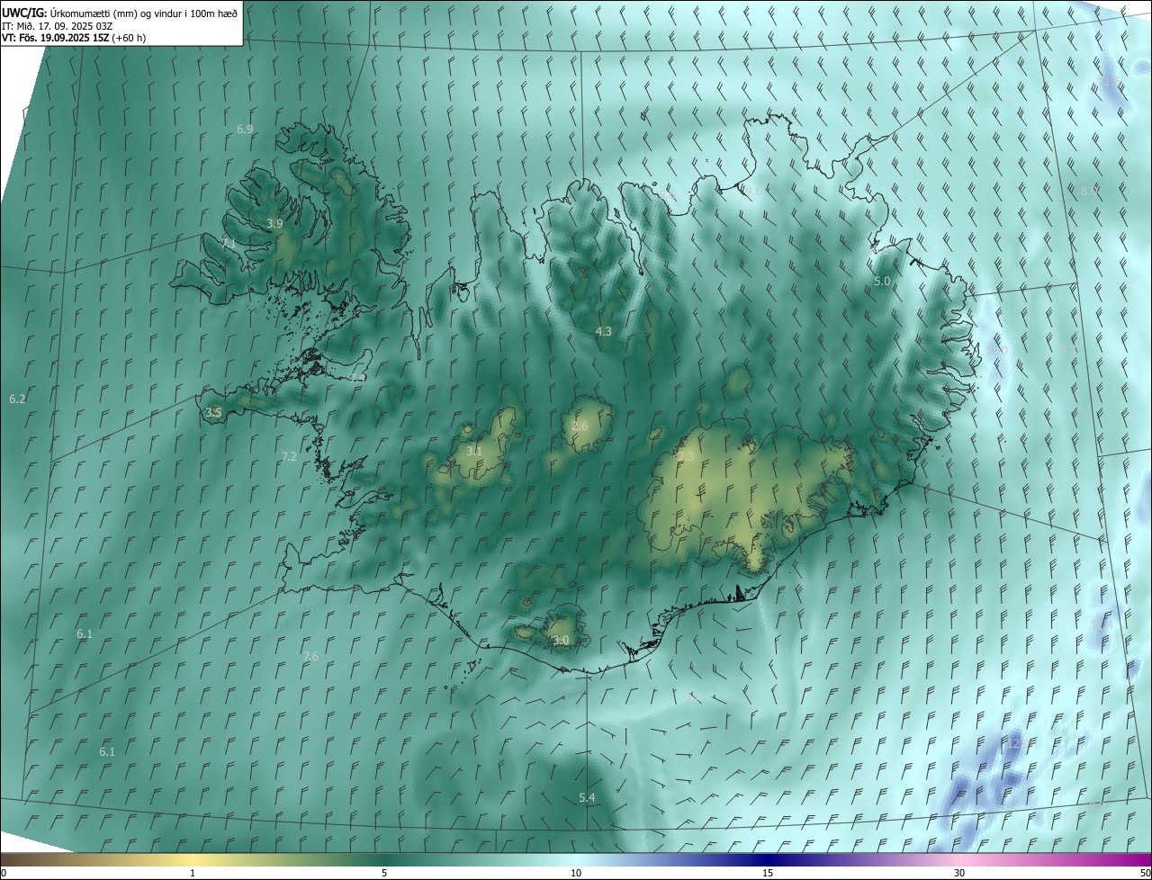The width and height of the screenshot is (1152, 880).
Task: Click the 3.9 value in Westfjords
Action: (x=275, y=224)
